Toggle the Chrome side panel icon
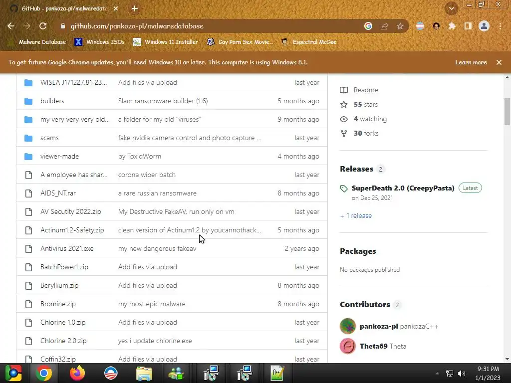The height and width of the screenshot is (383, 511). [x=468, y=26]
